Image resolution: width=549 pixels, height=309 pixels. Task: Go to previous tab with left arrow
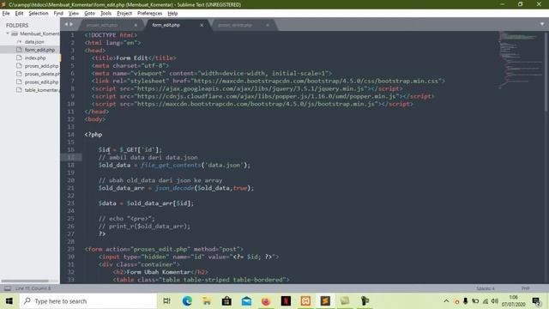click(67, 25)
